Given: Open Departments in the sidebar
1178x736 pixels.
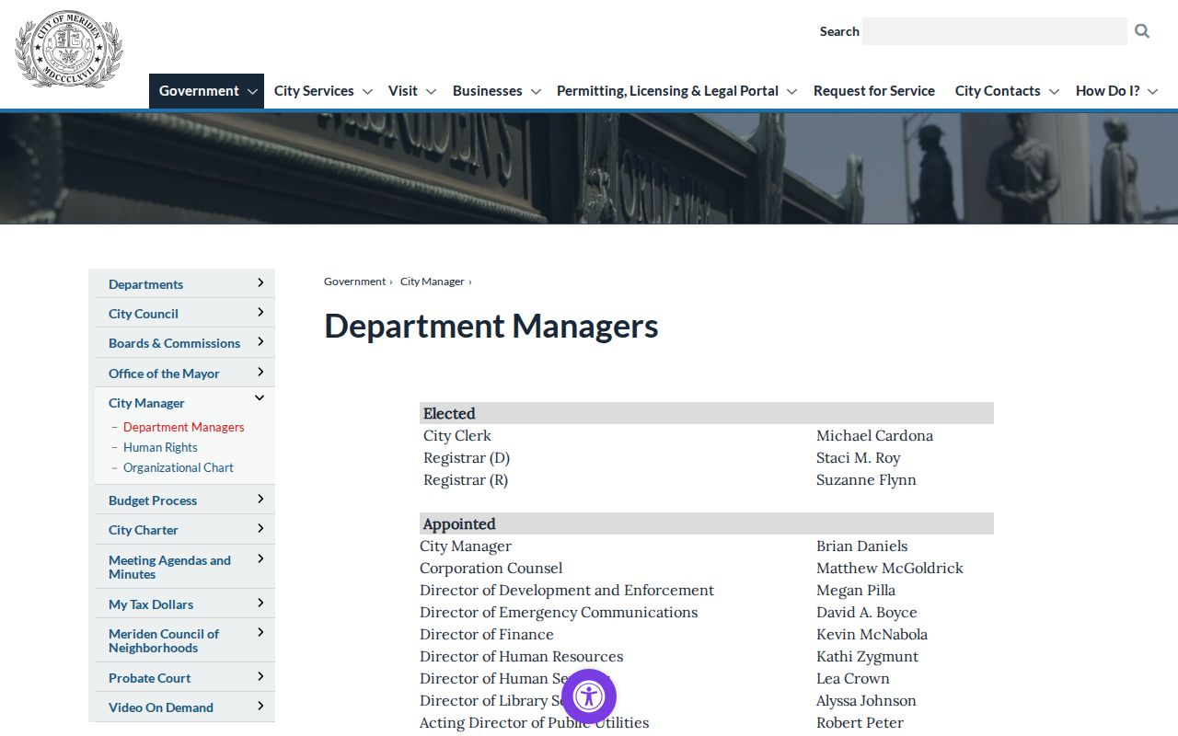Looking at the screenshot, I should [145, 284].
